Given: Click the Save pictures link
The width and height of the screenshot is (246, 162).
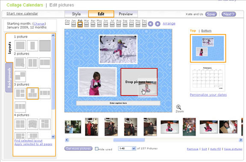Looking at the screenshot, I should click(233, 149).
